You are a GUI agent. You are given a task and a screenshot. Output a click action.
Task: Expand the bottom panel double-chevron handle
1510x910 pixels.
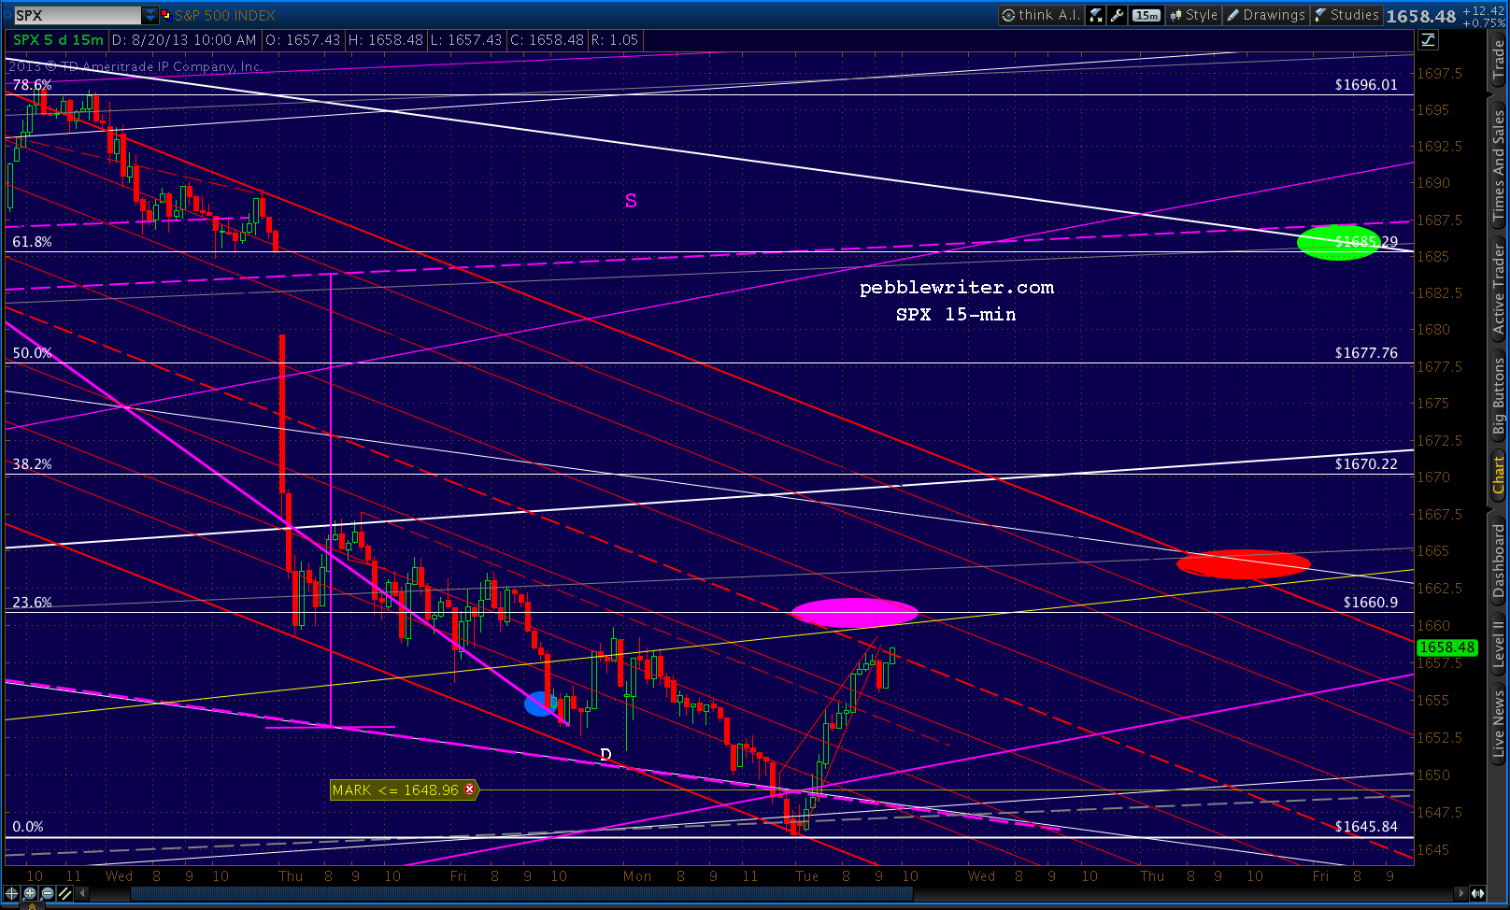(x=32, y=906)
